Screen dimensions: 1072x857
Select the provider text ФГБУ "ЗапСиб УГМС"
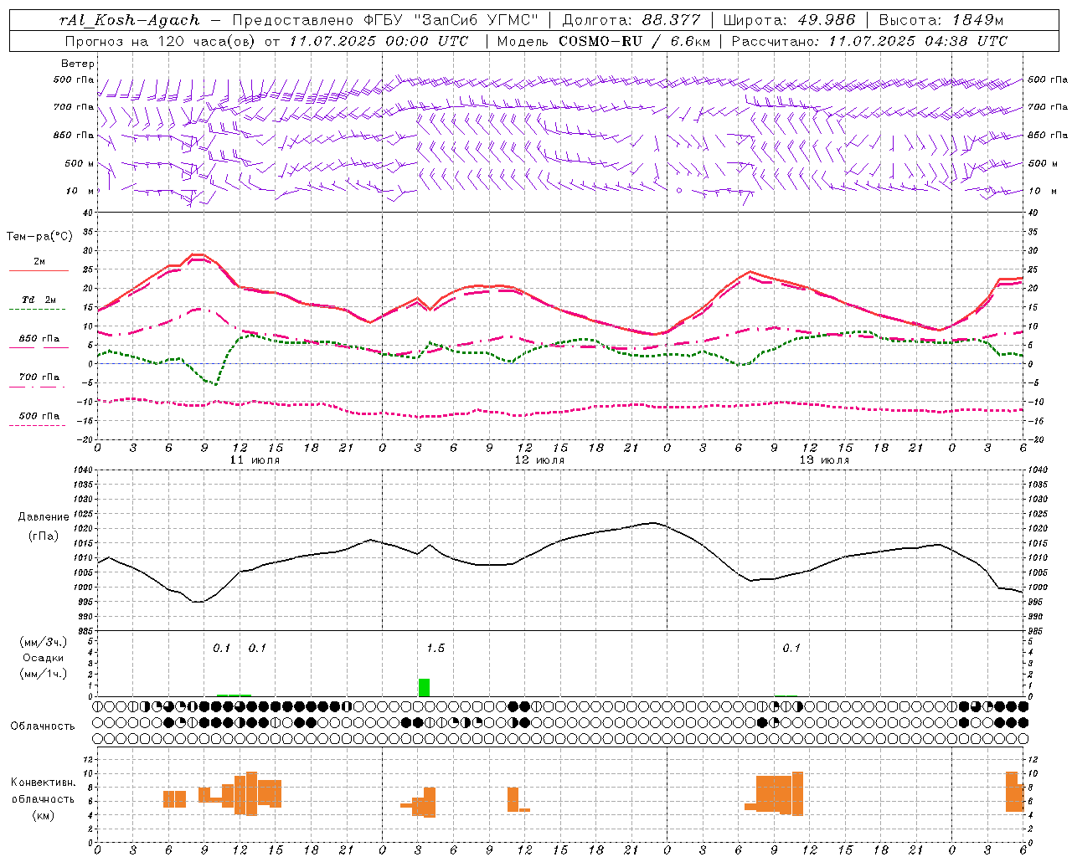451,20
